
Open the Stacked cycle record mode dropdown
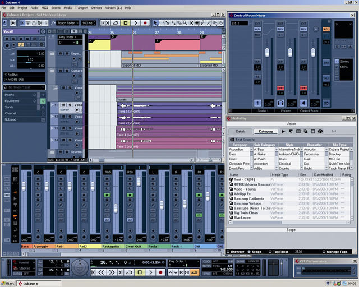(24, 268)
